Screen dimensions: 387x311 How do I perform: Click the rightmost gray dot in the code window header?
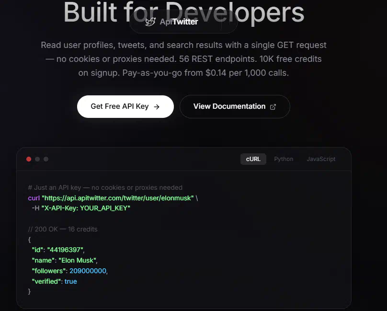tap(46, 159)
